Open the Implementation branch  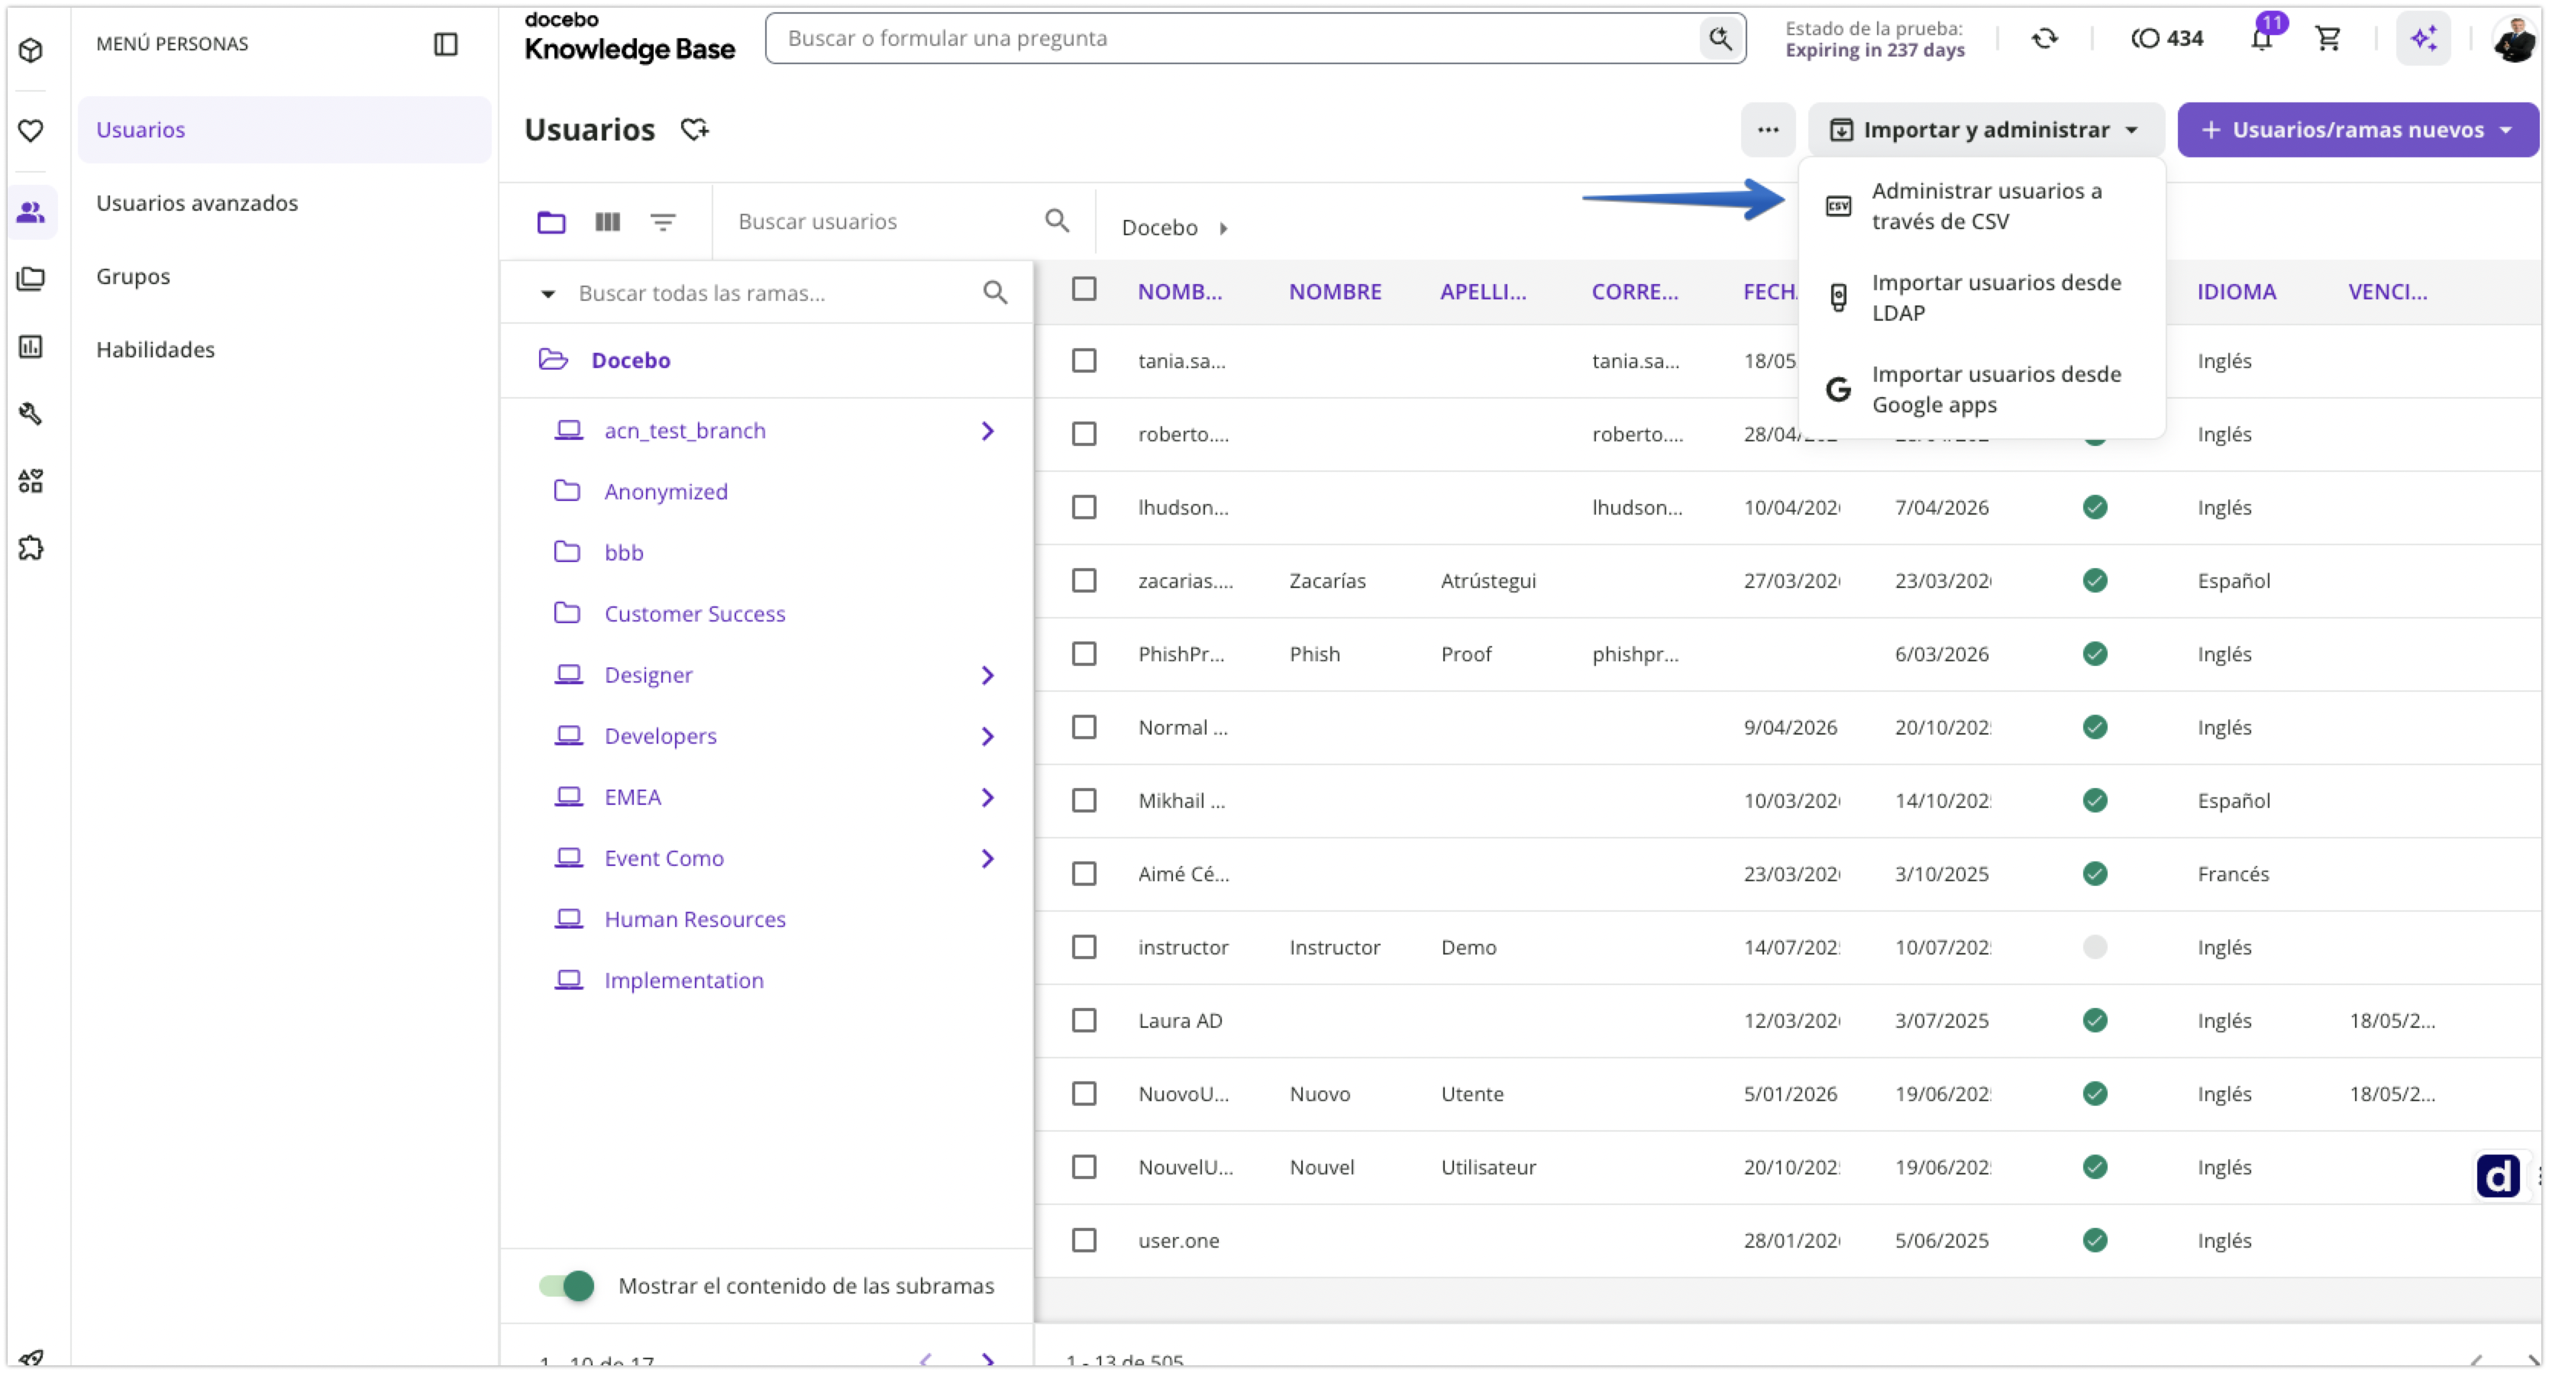pos(683,980)
